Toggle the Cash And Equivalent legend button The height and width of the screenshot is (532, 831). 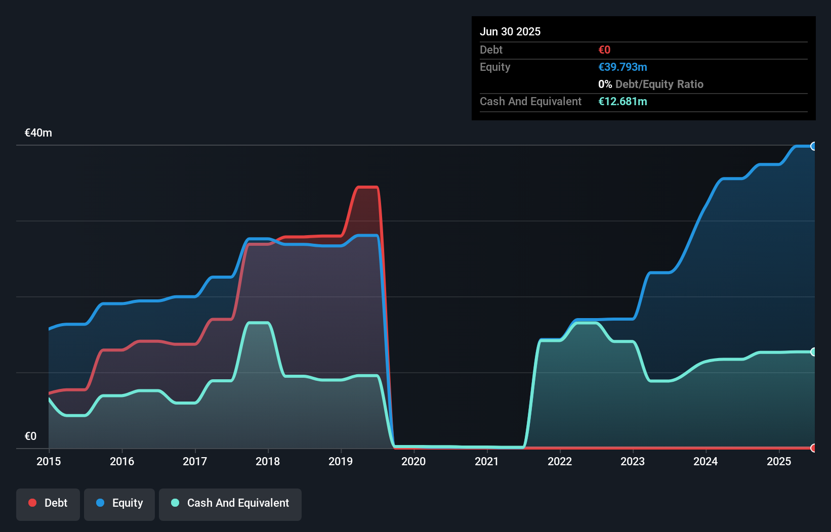(230, 504)
